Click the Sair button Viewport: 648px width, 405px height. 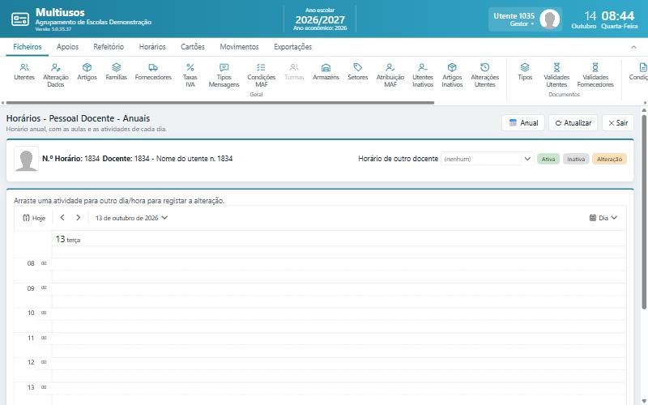click(618, 123)
